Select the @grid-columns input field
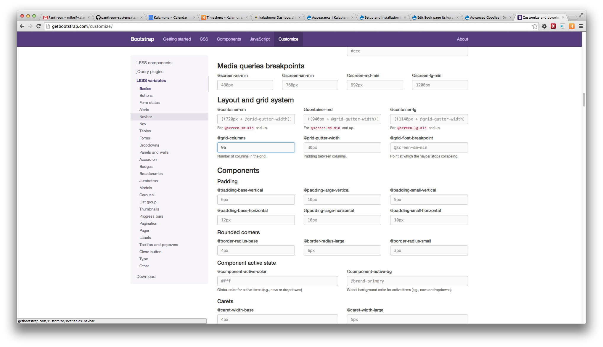 click(x=256, y=147)
